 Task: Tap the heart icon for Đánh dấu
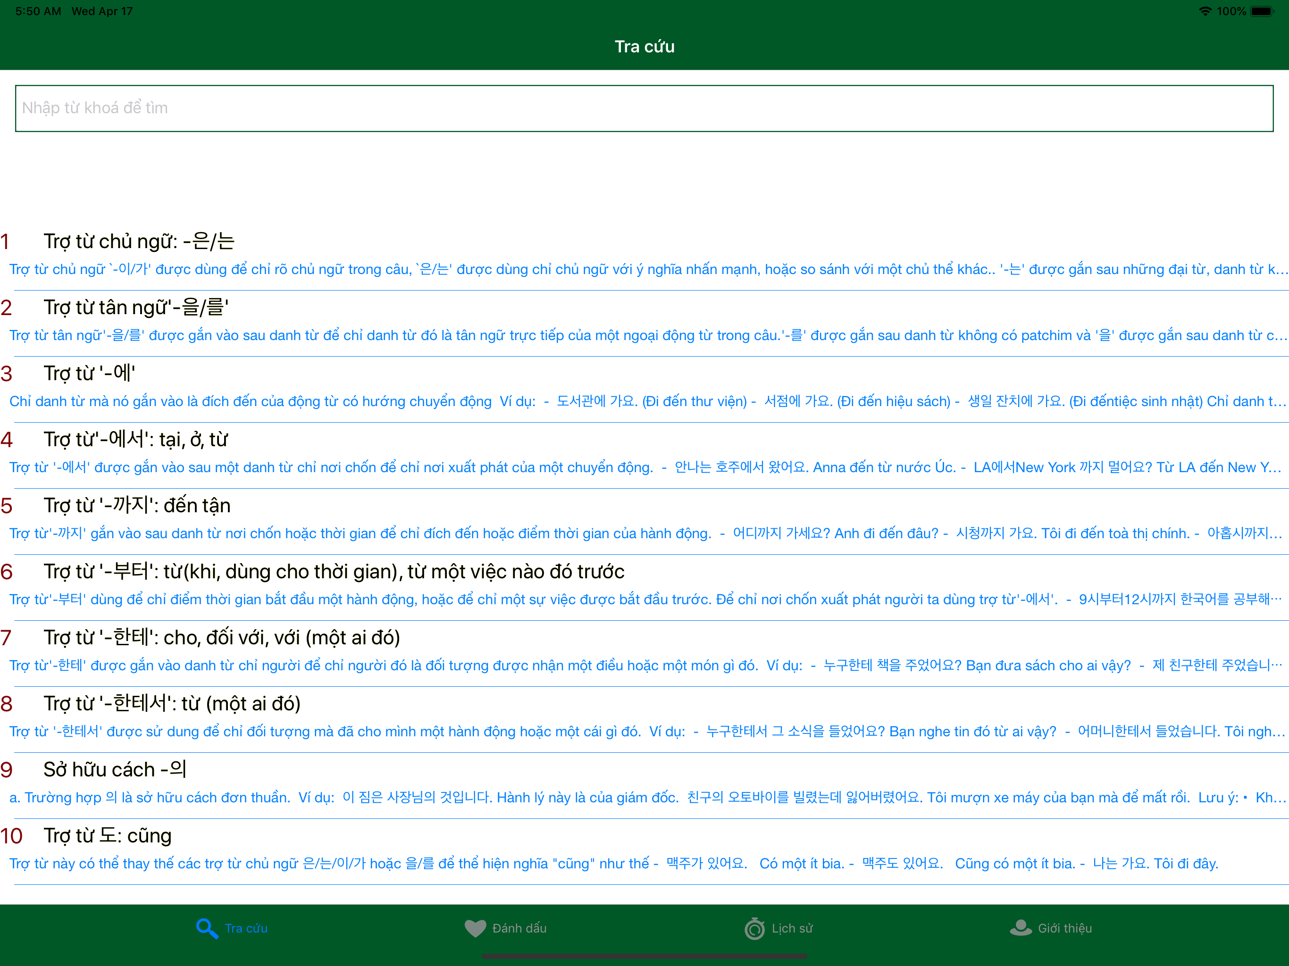click(475, 928)
